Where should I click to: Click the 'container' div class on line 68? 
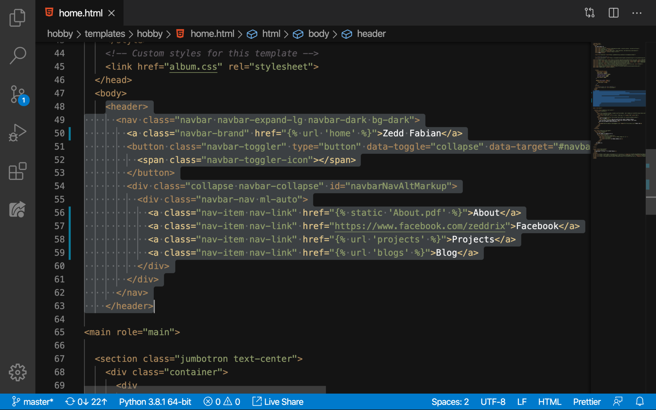[x=193, y=372]
